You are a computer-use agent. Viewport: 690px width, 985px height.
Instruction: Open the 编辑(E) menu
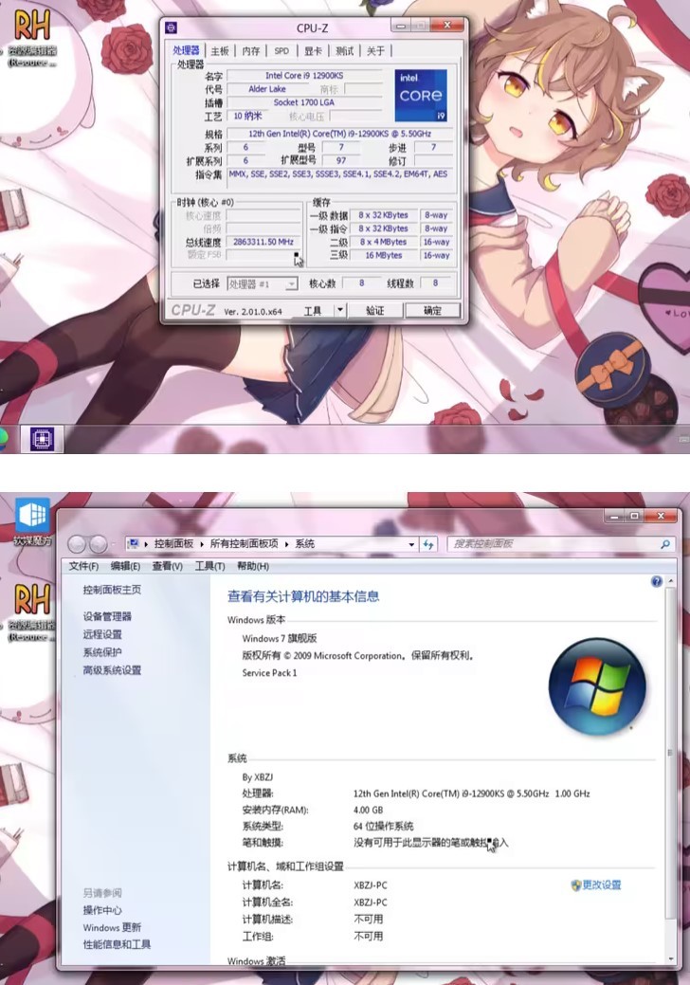click(125, 566)
